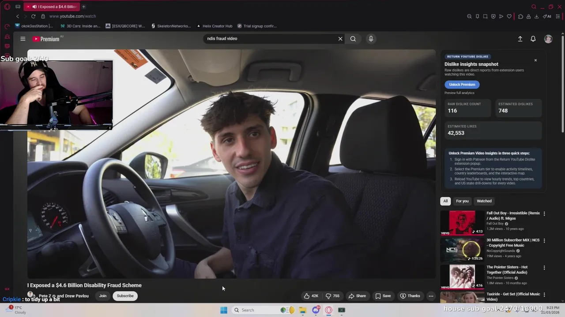
Task: Open the 'Taxiride - Get Set' video title
Action: point(513,297)
